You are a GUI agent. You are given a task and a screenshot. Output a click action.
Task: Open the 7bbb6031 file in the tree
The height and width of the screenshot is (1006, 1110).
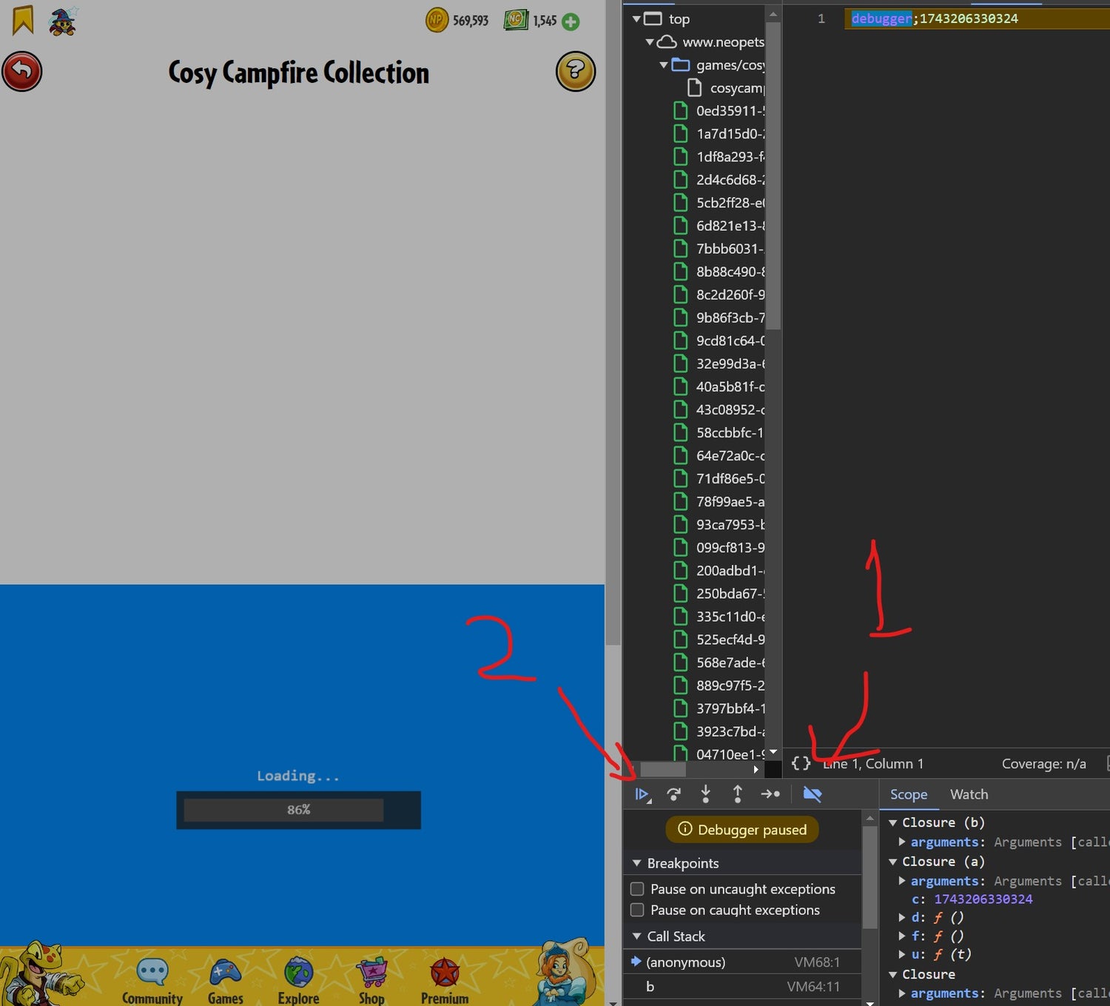[720, 249]
